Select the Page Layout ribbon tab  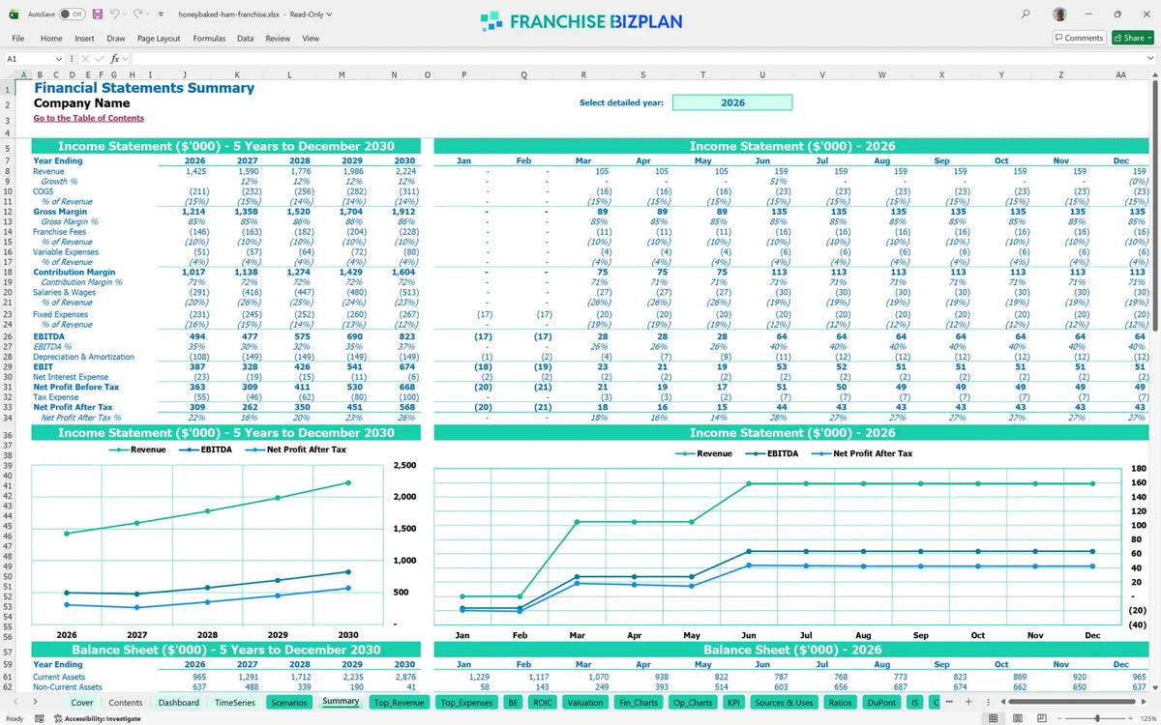[x=159, y=38]
